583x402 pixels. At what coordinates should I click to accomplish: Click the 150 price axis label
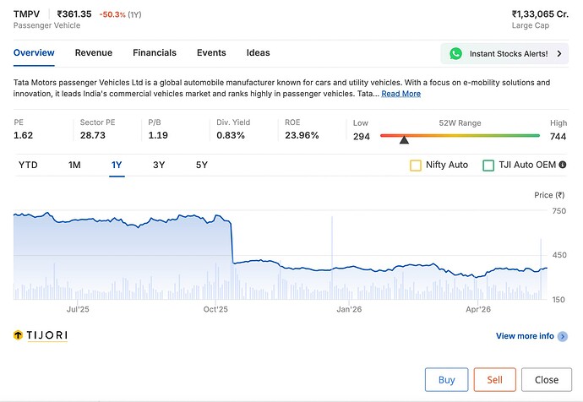point(558,300)
